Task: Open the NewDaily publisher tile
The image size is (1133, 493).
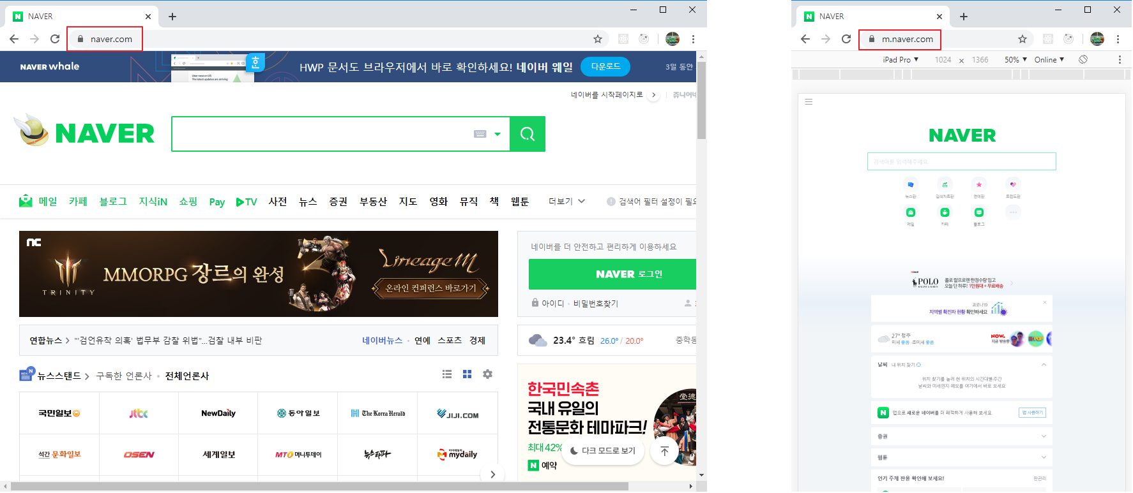Action: coord(218,413)
